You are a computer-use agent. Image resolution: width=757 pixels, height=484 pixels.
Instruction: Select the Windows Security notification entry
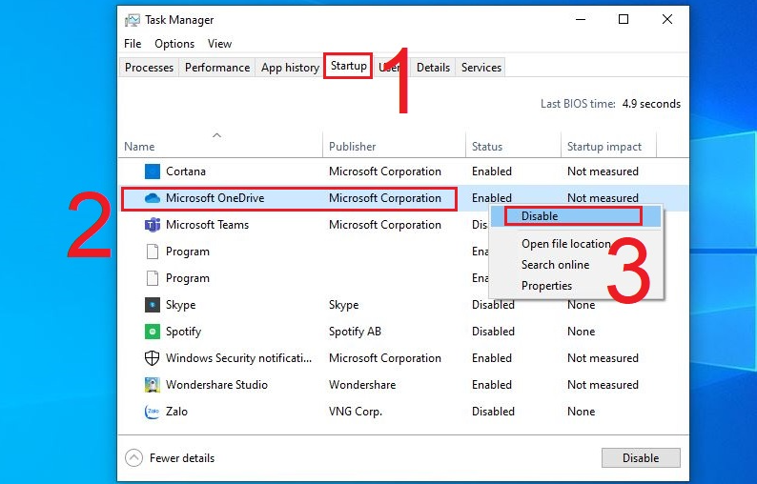pyautogui.click(x=238, y=358)
